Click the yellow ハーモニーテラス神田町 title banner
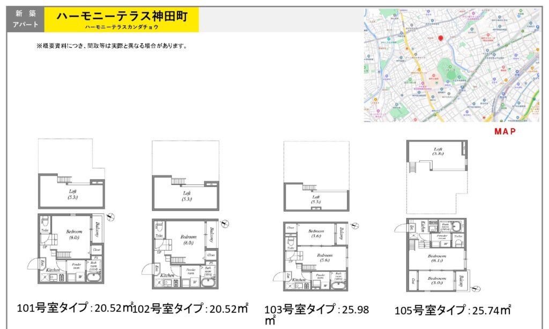The width and height of the screenshot is (549, 329). [122, 19]
